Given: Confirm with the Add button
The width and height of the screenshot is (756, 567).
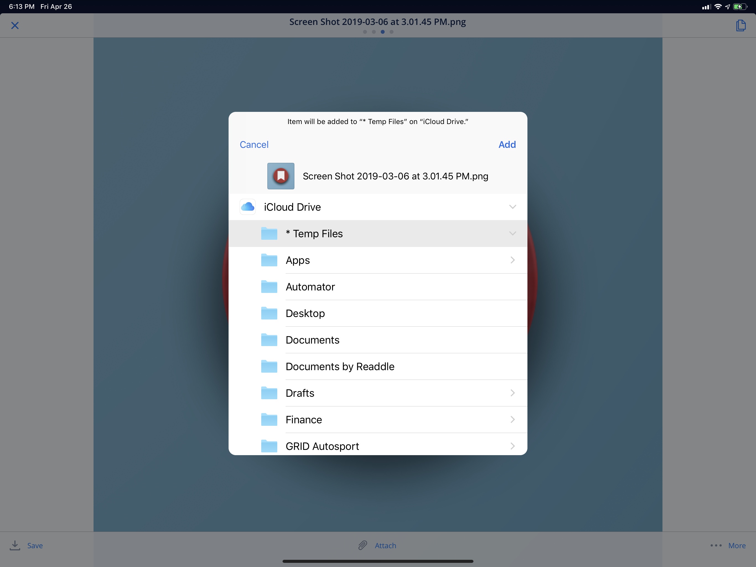Looking at the screenshot, I should pyautogui.click(x=507, y=145).
